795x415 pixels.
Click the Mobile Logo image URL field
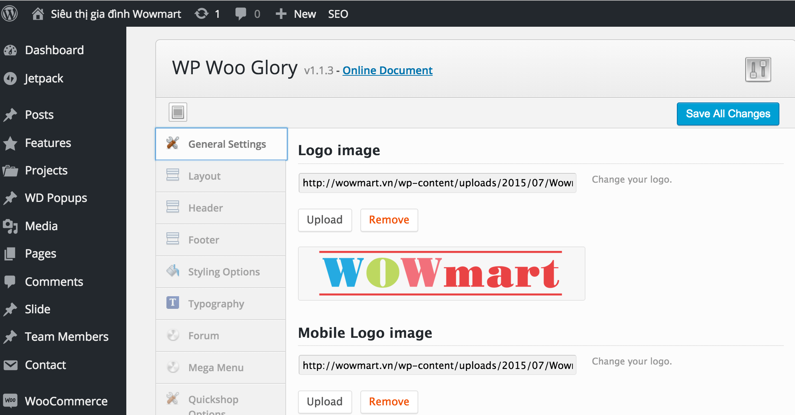(x=437, y=365)
